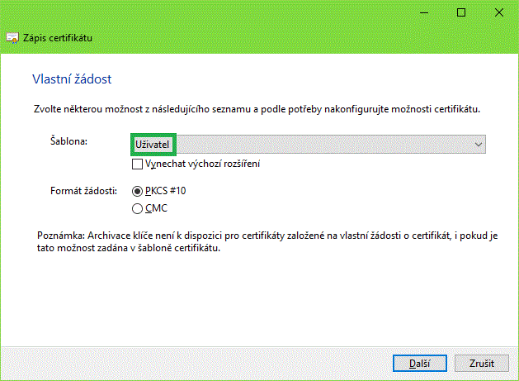Enable the Vynechat výchozí rozšíření checkbox
Screen dimensions: 519x381
[138, 164]
